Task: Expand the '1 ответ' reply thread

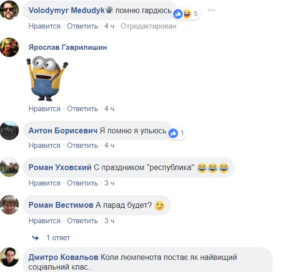Action: (58, 238)
